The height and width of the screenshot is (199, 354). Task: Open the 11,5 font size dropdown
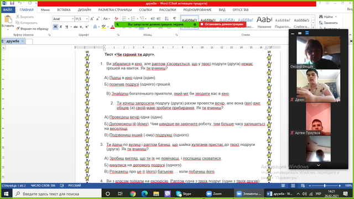click(x=87, y=19)
